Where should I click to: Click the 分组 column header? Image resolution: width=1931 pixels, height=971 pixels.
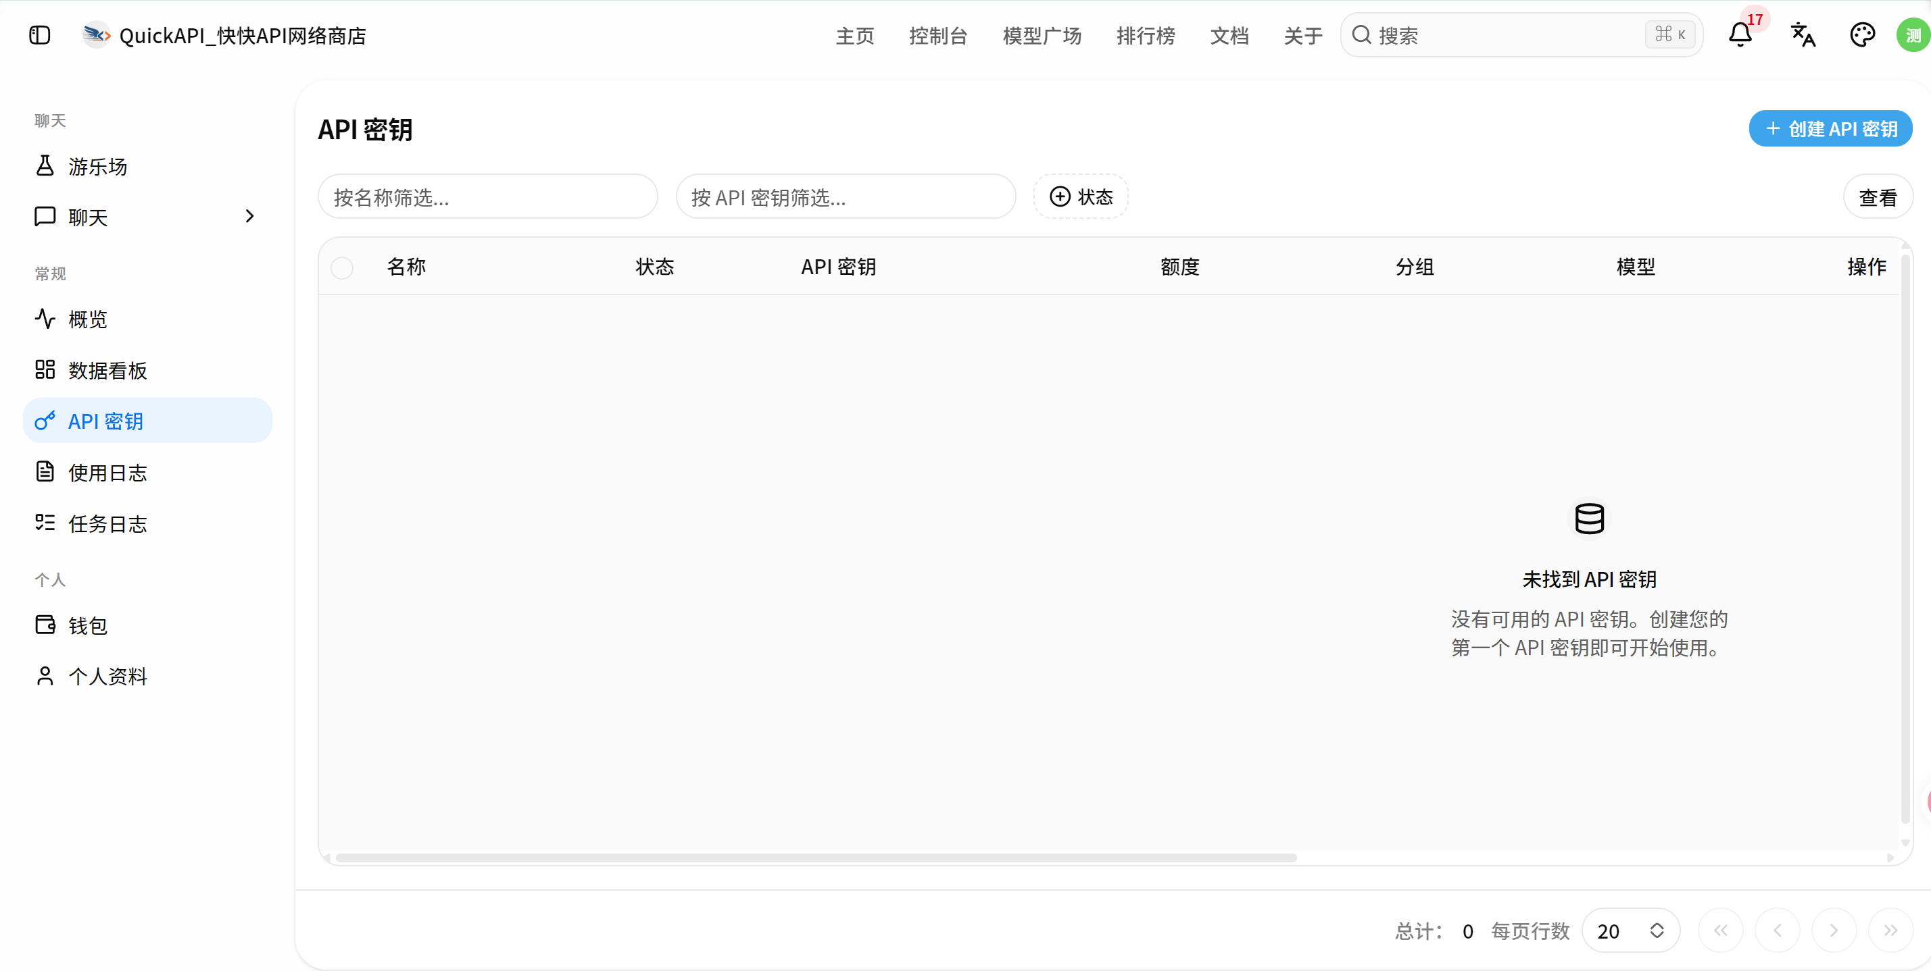[1415, 267]
